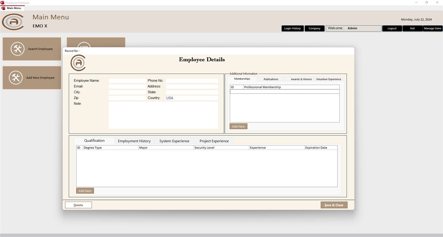Screen dimensions: 443x237
Task: Click the ID header in Qualification list
Action: (x=79, y=148)
